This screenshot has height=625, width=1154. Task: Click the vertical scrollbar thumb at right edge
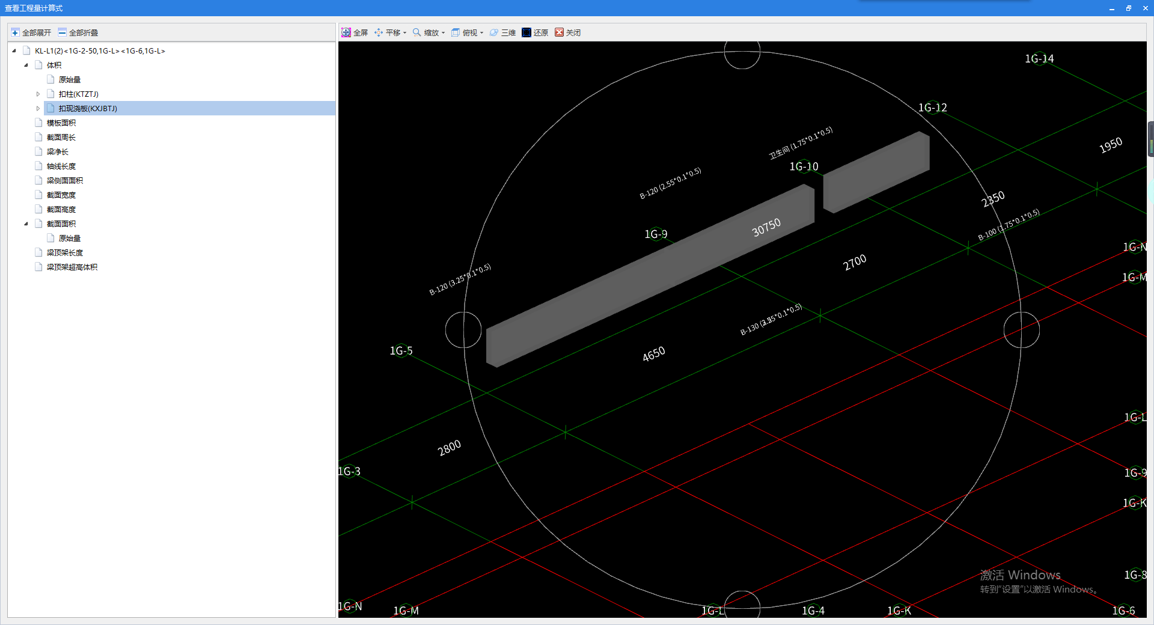pyautogui.click(x=1151, y=139)
